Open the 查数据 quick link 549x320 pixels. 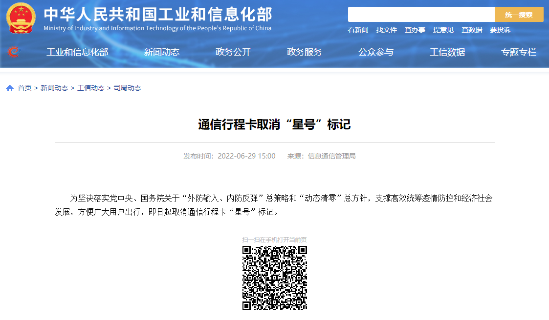click(x=472, y=30)
